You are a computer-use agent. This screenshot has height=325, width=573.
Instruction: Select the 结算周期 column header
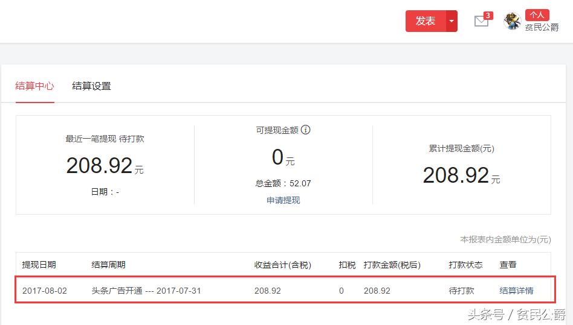[x=109, y=265]
